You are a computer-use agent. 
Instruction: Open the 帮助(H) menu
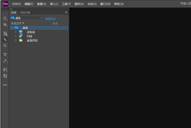(x=119, y=4)
